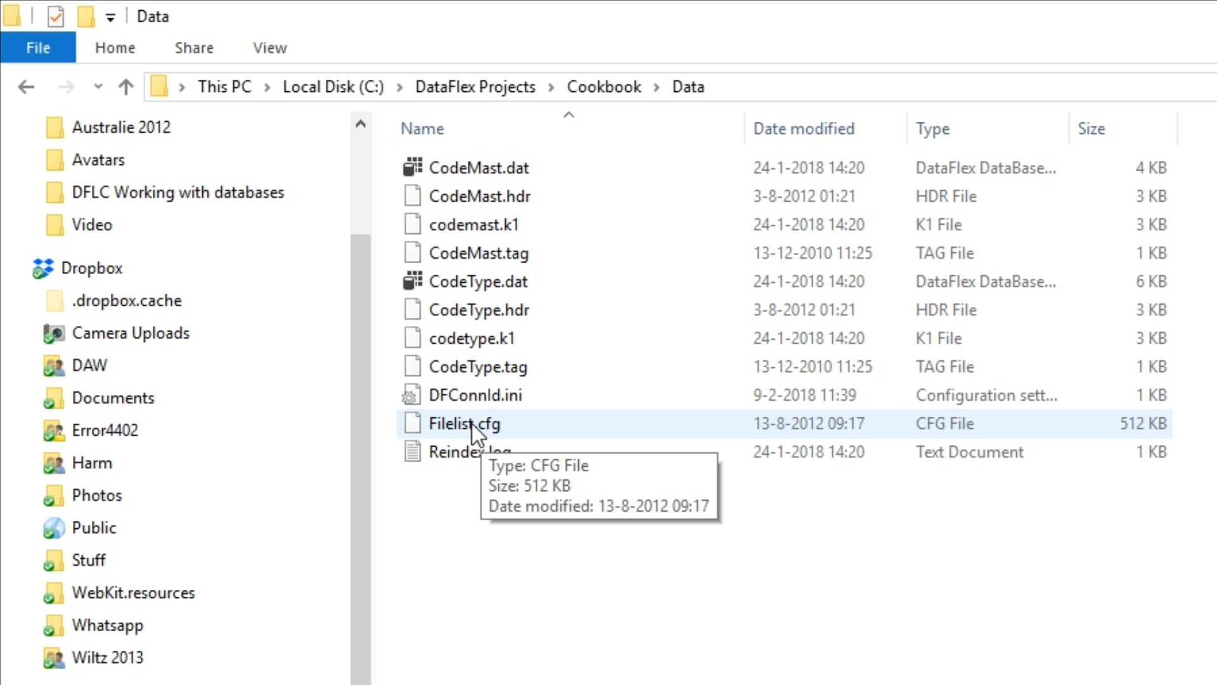Click the CodeMast.dat database file icon

[413, 167]
